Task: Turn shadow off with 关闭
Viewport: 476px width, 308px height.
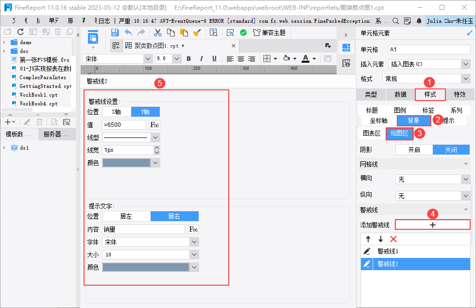Action: tap(451, 150)
